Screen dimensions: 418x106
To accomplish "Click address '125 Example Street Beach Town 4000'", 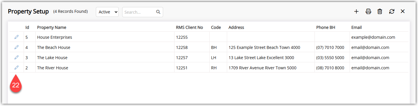I will [x=264, y=47].
